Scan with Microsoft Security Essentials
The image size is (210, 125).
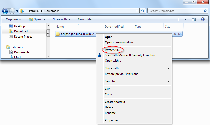(131, 55)
